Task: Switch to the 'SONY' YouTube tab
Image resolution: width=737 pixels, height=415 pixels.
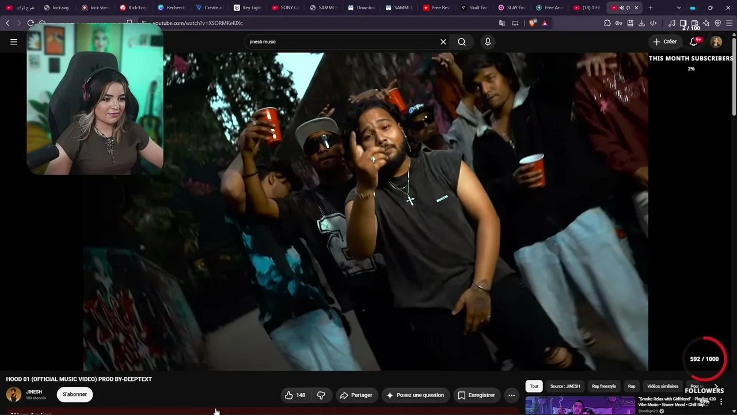Action: tap(284, 7)
